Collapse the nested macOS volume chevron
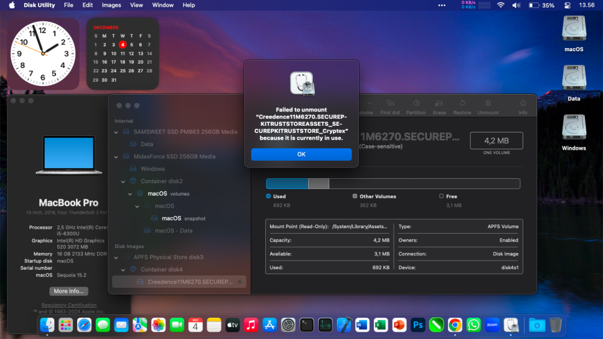Image resolution: width=603 pixels, height=339 pixels. click(137, 206)
